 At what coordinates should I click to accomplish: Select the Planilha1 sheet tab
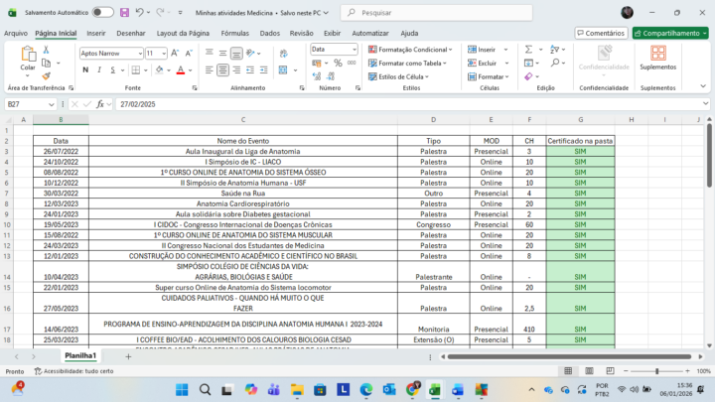pos(80,356)
